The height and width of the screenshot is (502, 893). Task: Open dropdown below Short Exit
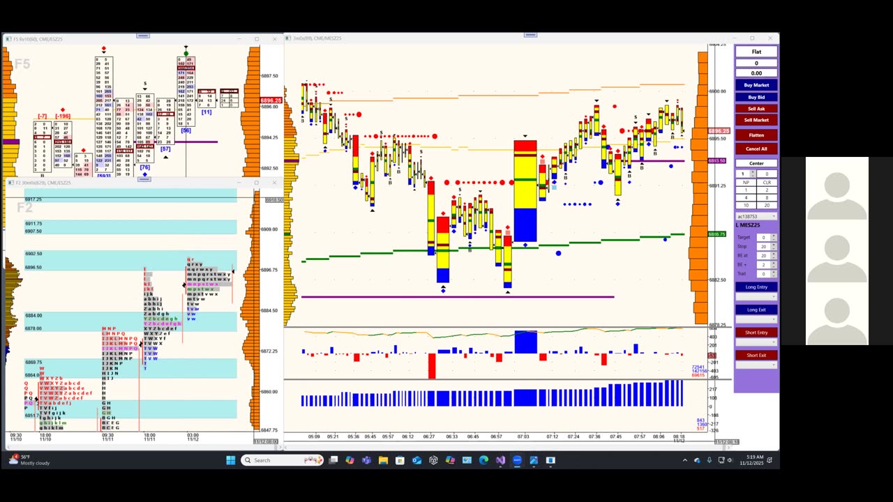pos(756,365)
